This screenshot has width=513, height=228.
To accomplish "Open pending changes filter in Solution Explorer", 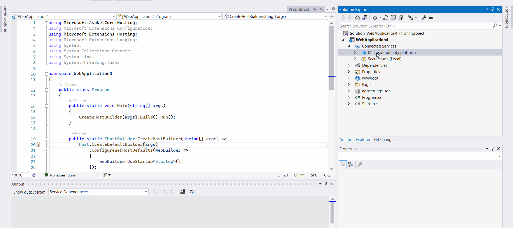I will [x=375, y=18].
